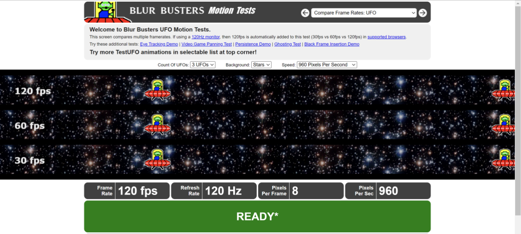The image size is (521, 234).
Task: Click the 120 fps lane label
Action: [33, 91]
